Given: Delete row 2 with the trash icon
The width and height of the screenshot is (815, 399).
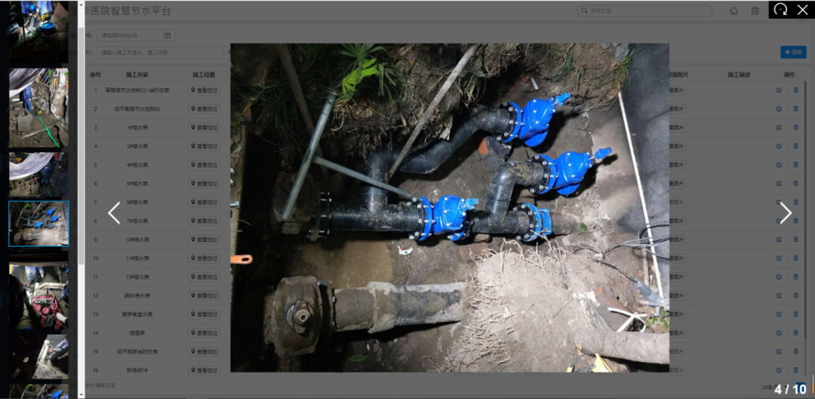Looking at the screenshot, I should 795,109.
